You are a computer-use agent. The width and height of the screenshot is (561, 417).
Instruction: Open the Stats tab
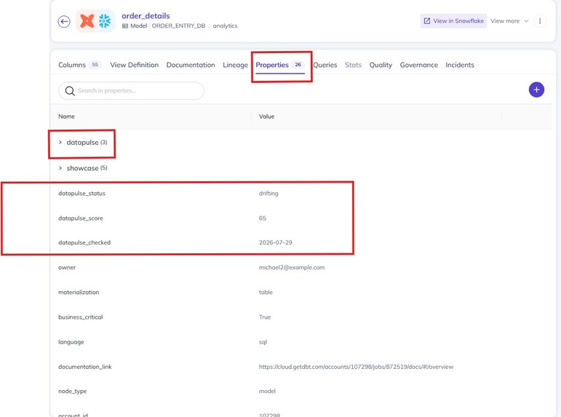pyautogui.click(x=353, y=65)
